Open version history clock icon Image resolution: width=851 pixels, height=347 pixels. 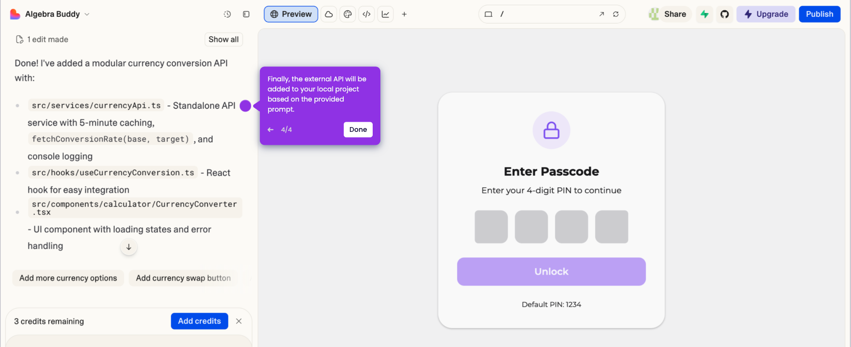228,14
